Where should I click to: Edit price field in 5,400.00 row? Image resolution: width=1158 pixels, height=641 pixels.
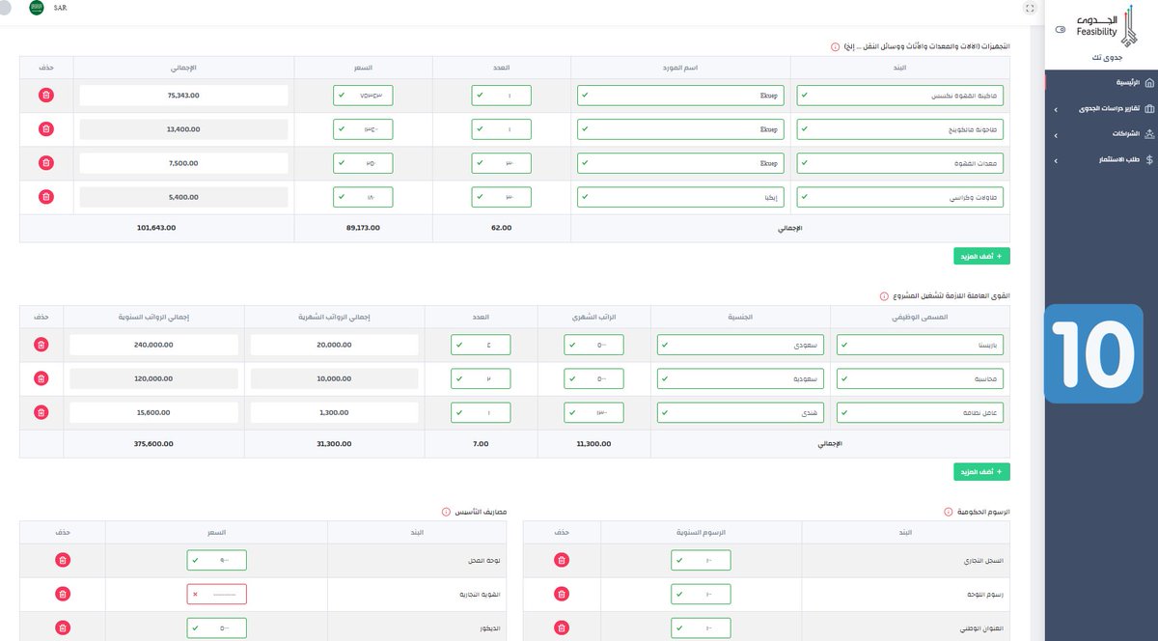pos(363,197)
